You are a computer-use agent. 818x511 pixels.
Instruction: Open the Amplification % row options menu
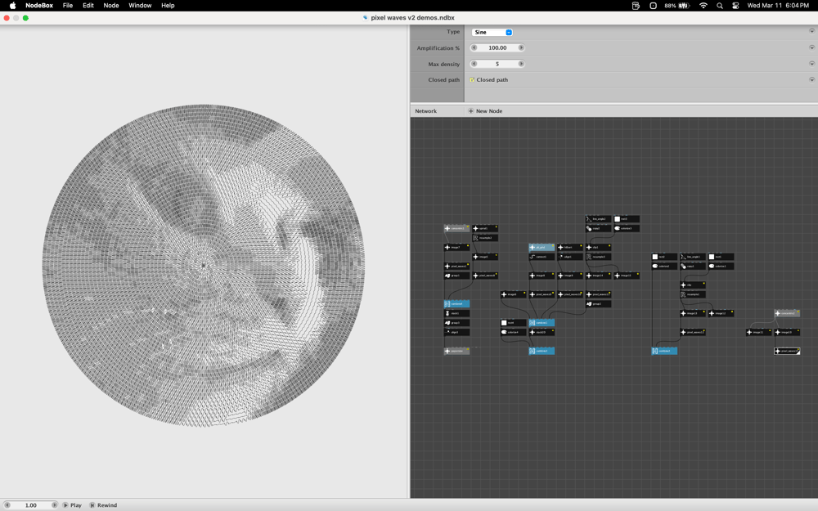pos(811,47)
